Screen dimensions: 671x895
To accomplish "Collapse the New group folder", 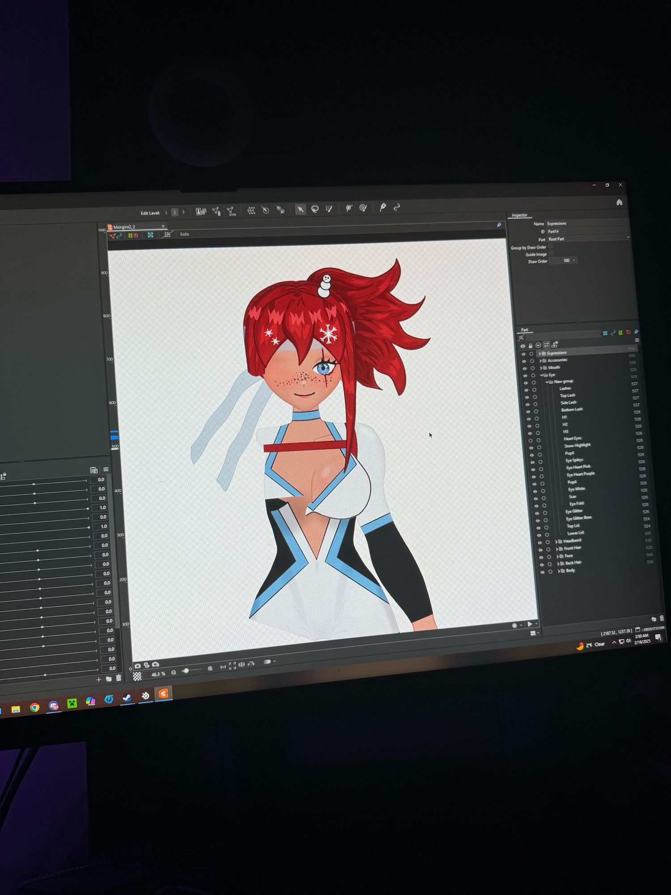I will pos(547,382).
